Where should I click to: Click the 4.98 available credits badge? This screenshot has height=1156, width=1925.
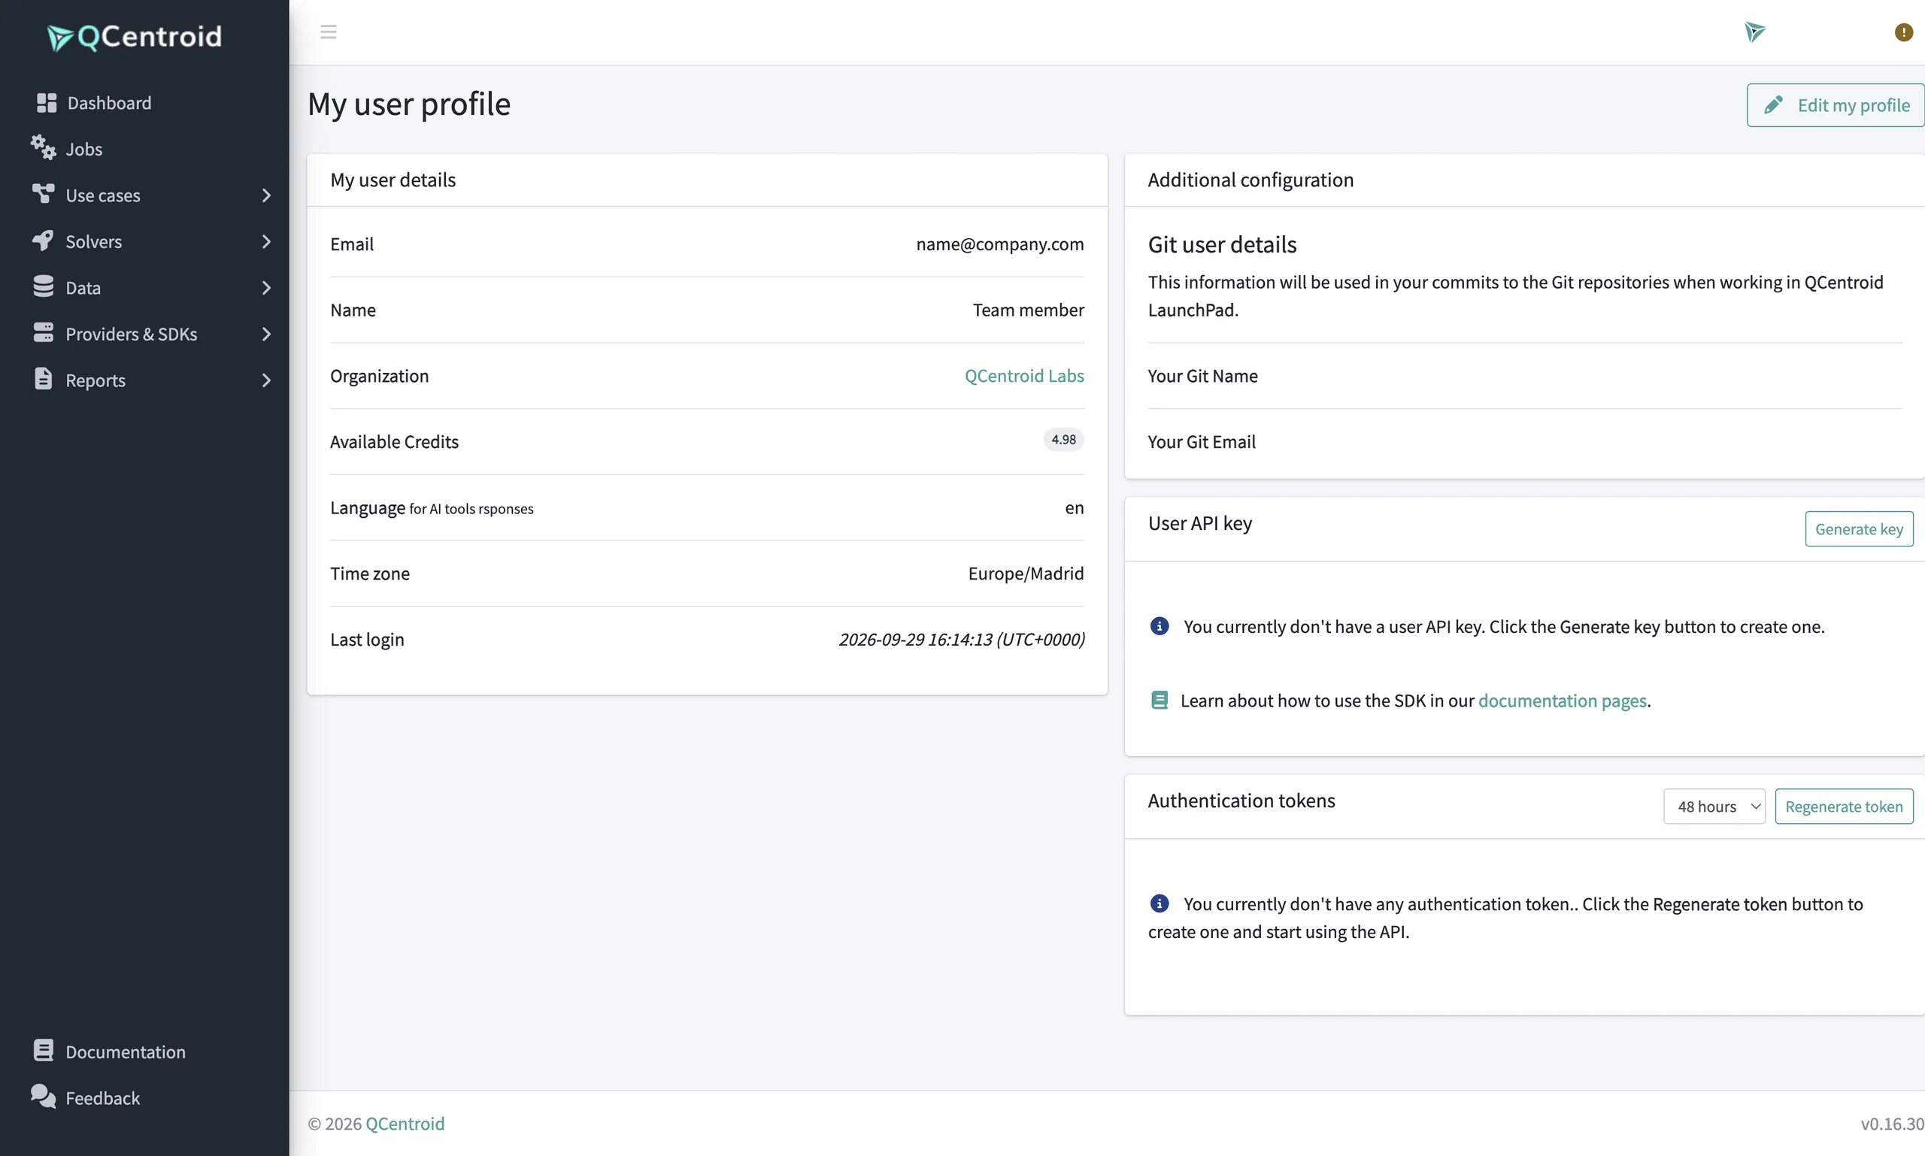tap(1064, 440)
